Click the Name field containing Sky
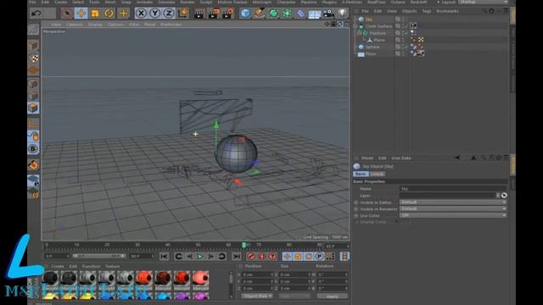543x305 pixels. [x=453, y=189]
